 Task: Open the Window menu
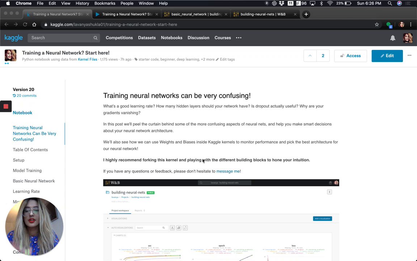(146, 4)
